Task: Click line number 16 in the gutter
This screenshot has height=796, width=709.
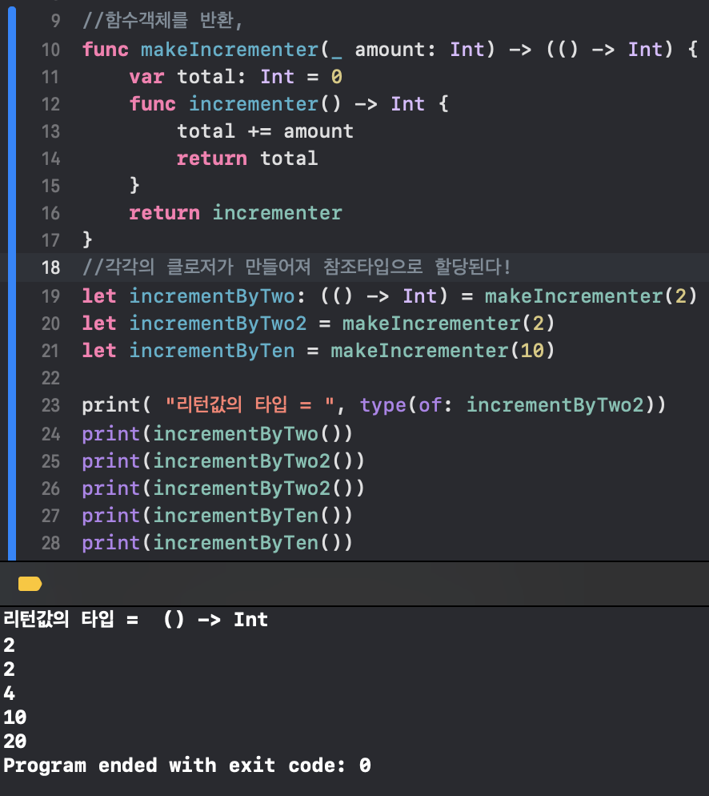Action: point(50,213)
